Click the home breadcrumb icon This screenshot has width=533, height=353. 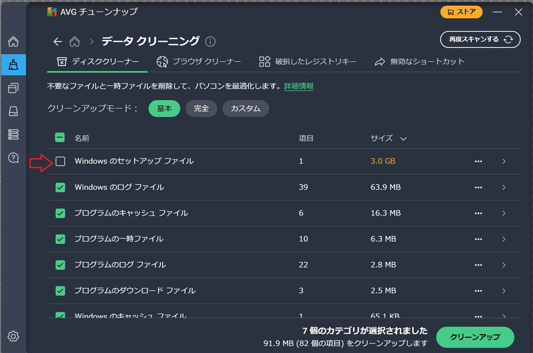click(x=75, y=42)
